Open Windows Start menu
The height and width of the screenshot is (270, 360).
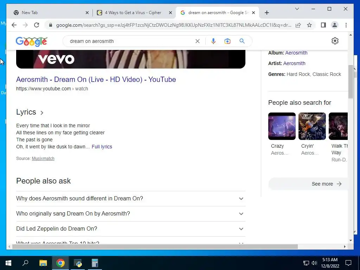pyautogui.click(x=8, y=263)
